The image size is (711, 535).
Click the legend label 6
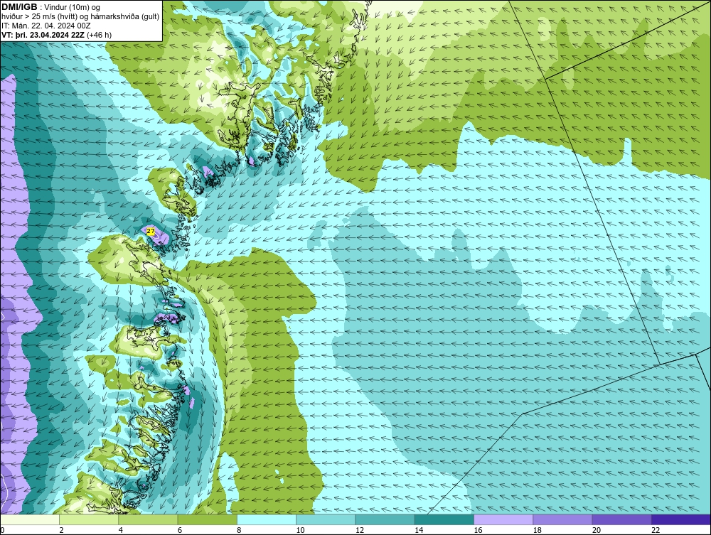(x=178, y=530)
